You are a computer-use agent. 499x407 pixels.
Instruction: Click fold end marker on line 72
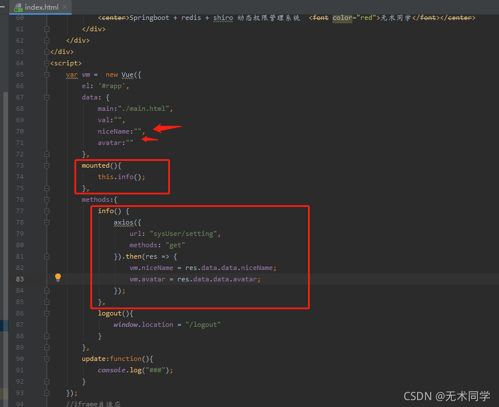(x=47, y=155)
